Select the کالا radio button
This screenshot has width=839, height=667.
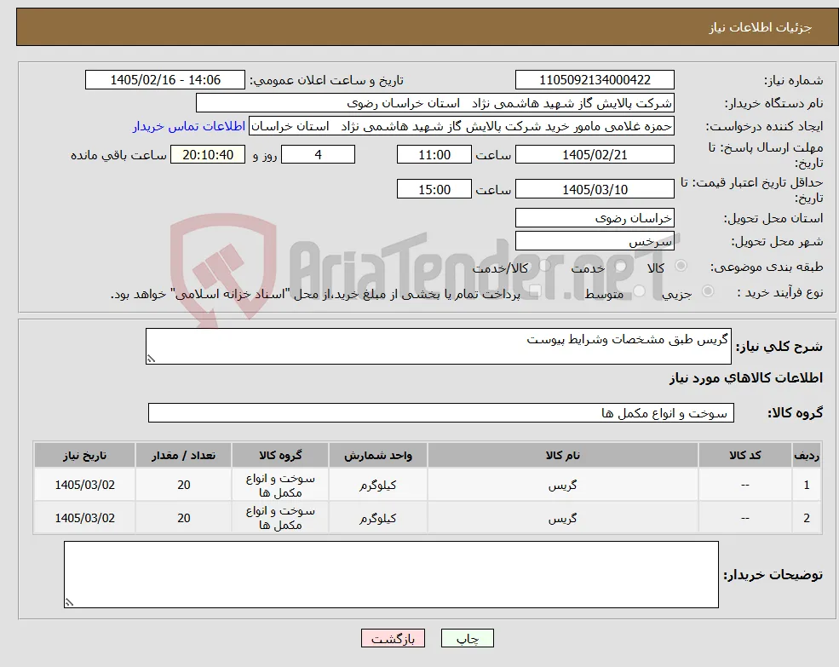[x=681, y=266]
